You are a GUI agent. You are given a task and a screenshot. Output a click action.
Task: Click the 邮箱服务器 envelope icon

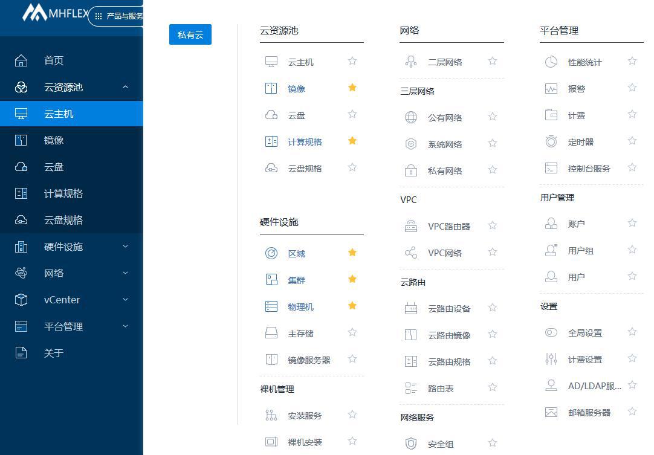point(551,412)
